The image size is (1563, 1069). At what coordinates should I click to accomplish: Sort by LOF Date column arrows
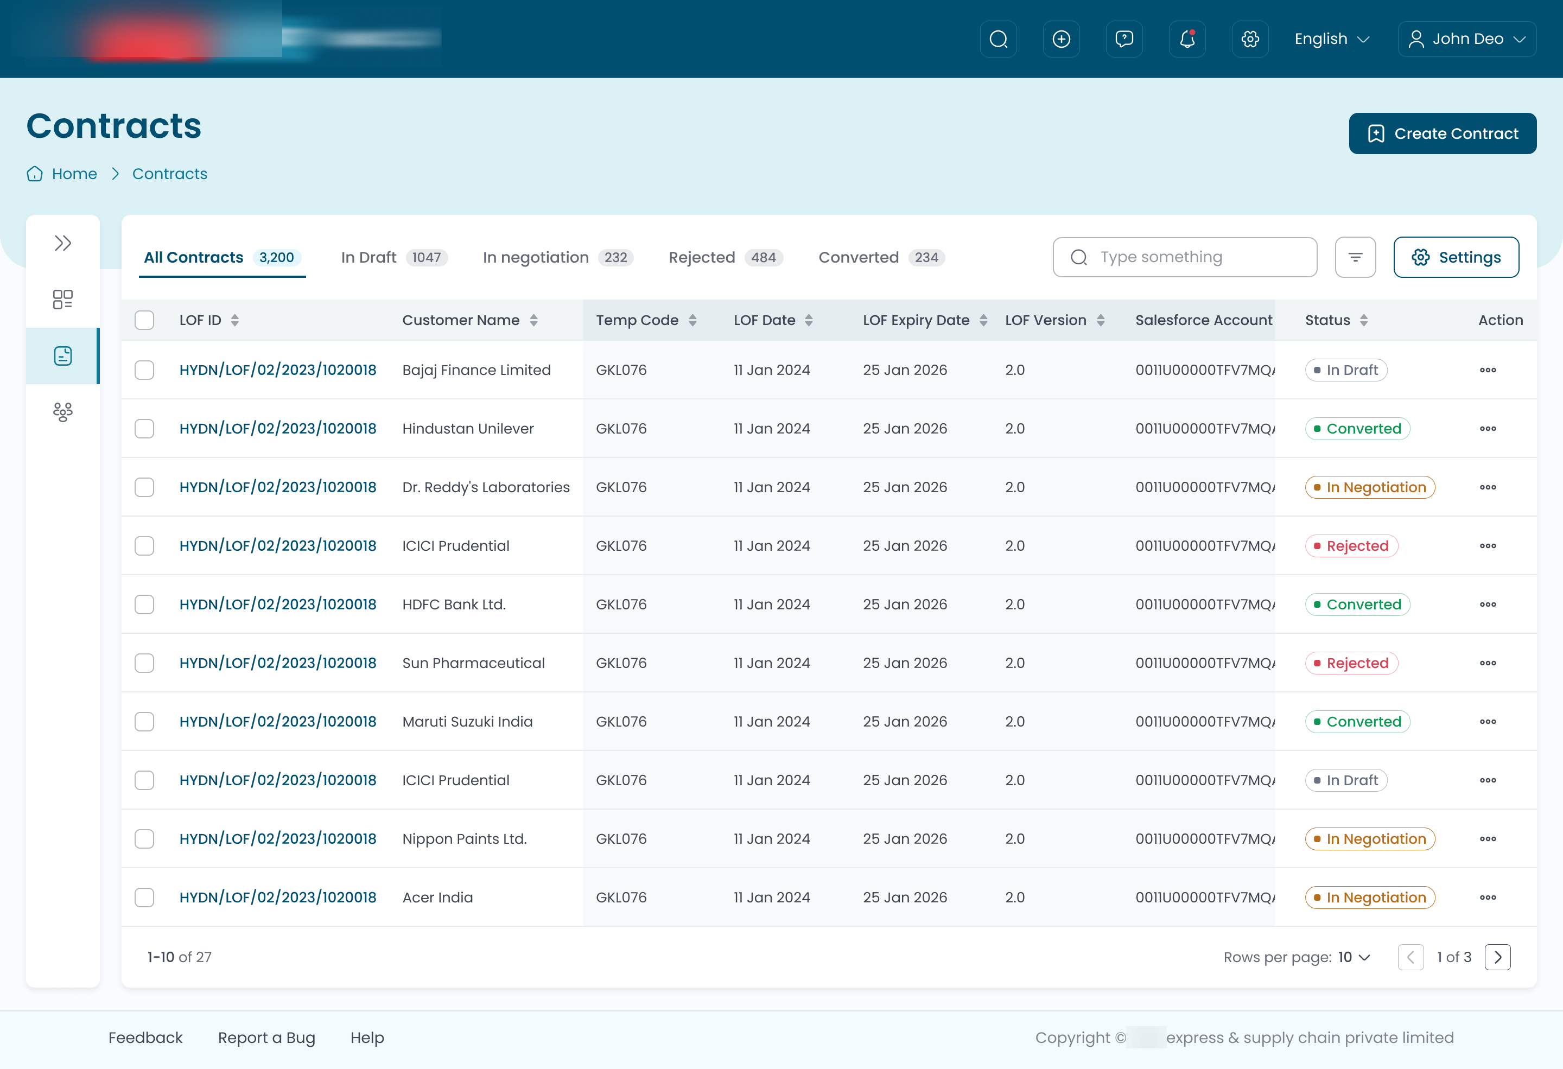pyautogui.click(x=809, y=320)
